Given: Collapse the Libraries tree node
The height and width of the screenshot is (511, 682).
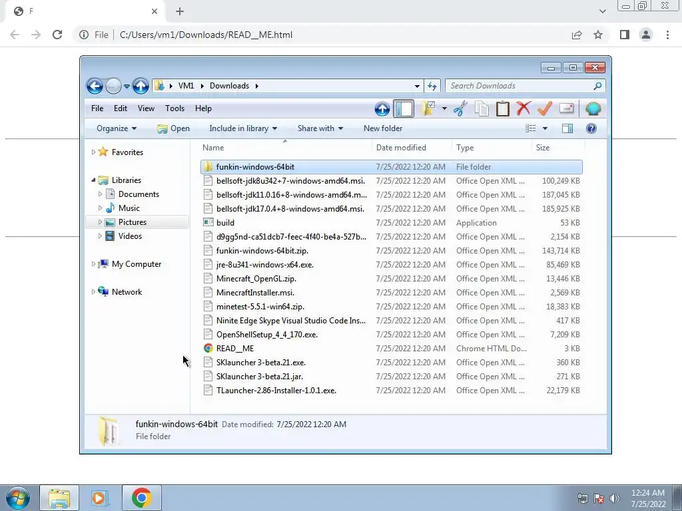Looking at the screenshot, I should (93, 180).
